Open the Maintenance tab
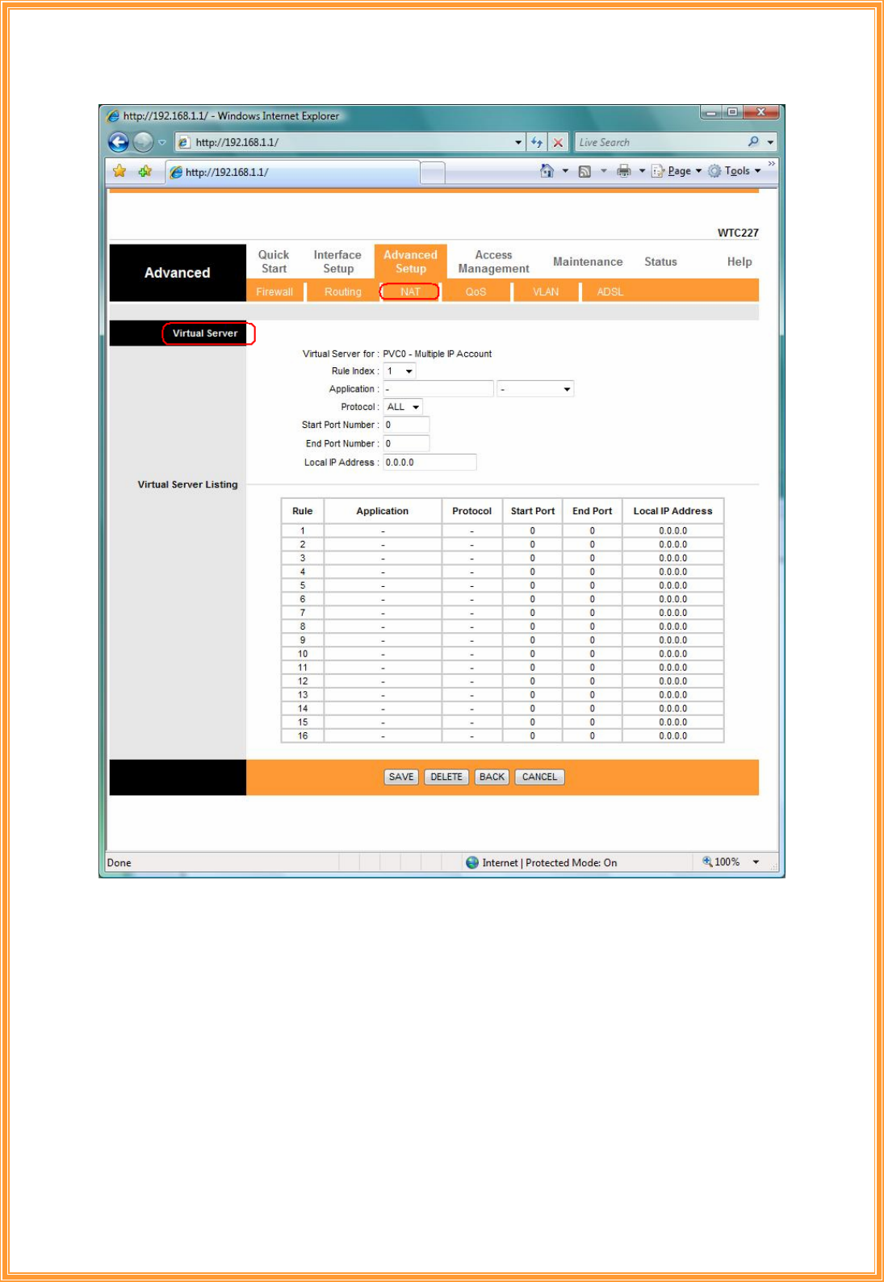The height and width of the screenshot is (1282, 884). point(588,262)
